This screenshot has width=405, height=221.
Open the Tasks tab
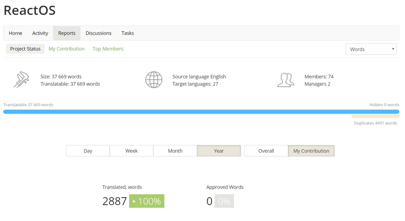coord(128,33)
